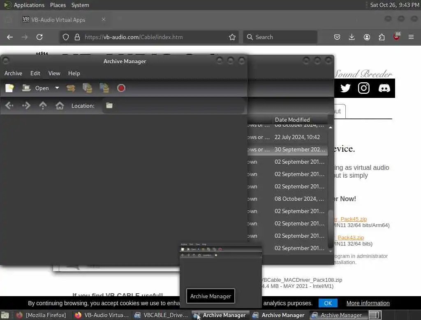Click the Extract archive toolbar icon
This screenshot has width=421, height=320.
(71, 88)
